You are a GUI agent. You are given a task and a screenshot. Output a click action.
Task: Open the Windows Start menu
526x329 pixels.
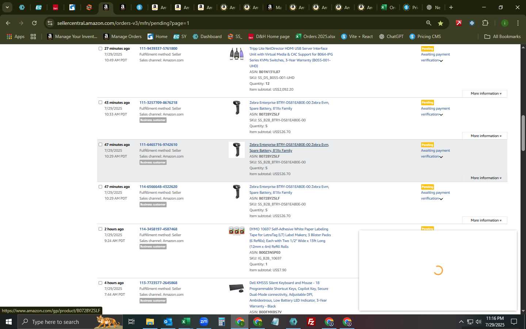9,322
